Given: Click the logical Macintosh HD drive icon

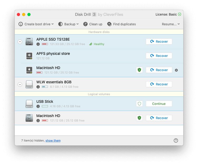Looking at the screenshot, I should (29, 118).
